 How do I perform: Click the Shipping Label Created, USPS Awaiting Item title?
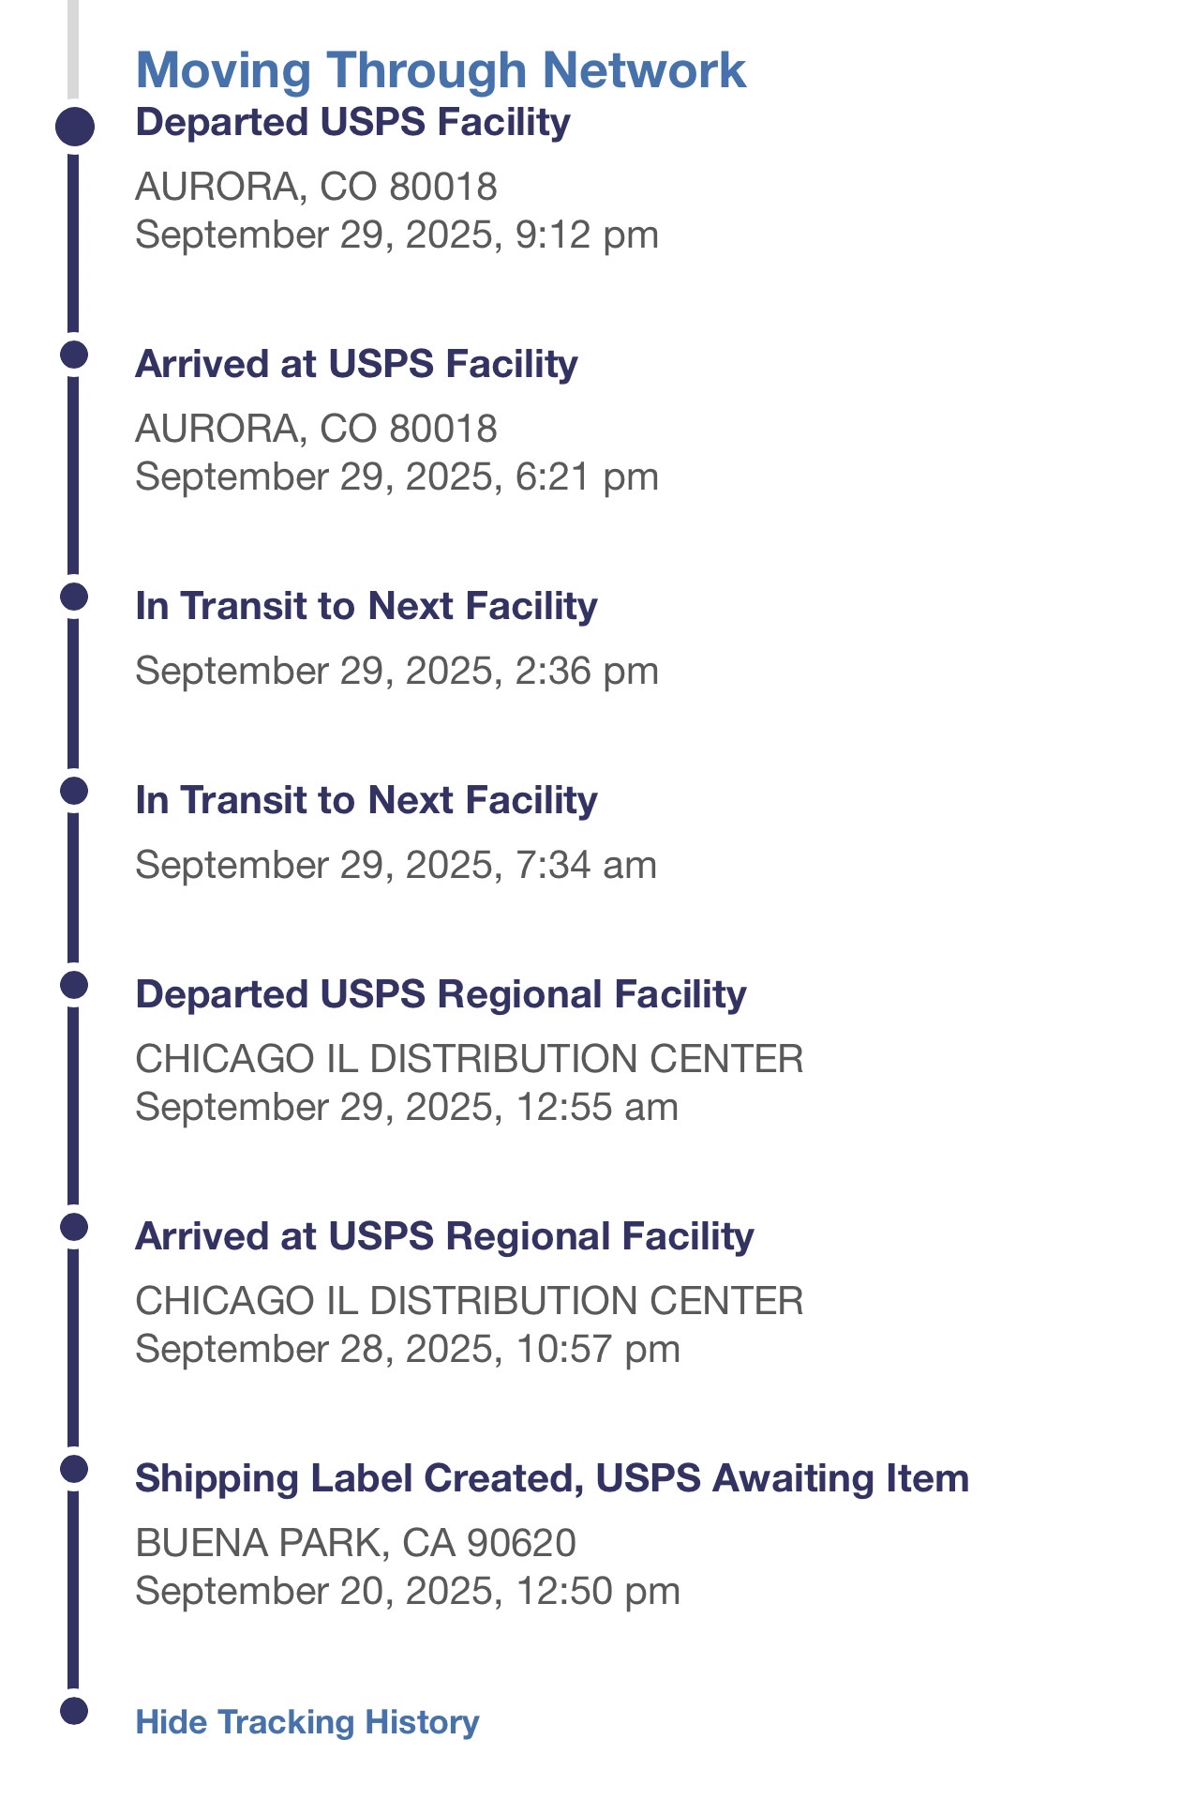(x=552, y=1478)
